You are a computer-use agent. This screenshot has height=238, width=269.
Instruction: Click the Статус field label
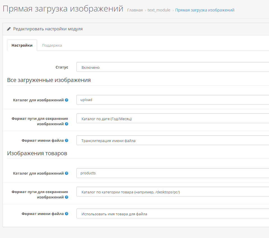coord(62,67)
